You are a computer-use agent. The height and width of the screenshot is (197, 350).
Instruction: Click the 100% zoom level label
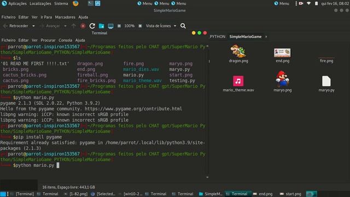tap(129, 26)
